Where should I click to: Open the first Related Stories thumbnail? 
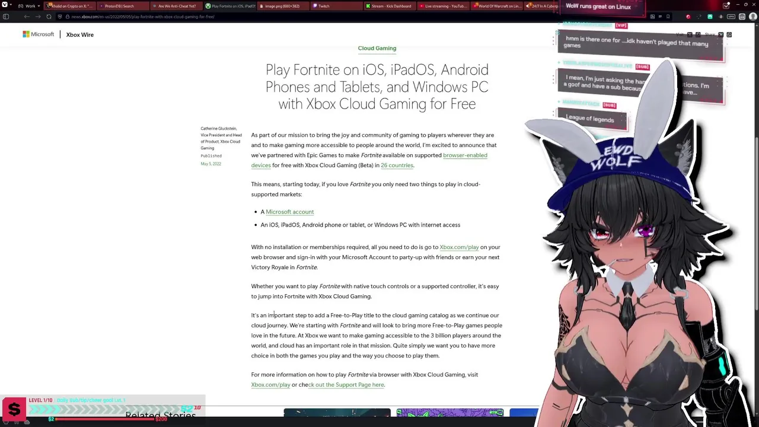[x=337, y=413]
